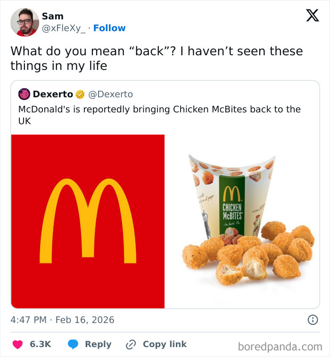330x357 pixels.
Task: Click the @xFleXy_ handle
Action: click(x=64, y=28)
